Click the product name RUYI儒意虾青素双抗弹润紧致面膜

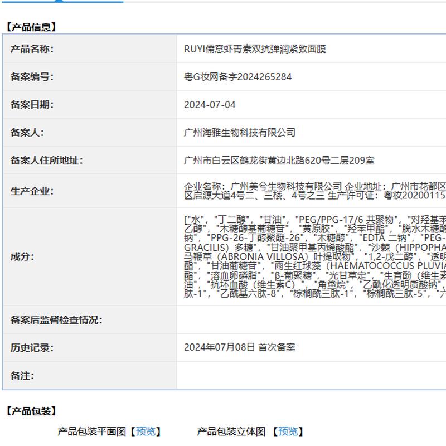point(255,49)
